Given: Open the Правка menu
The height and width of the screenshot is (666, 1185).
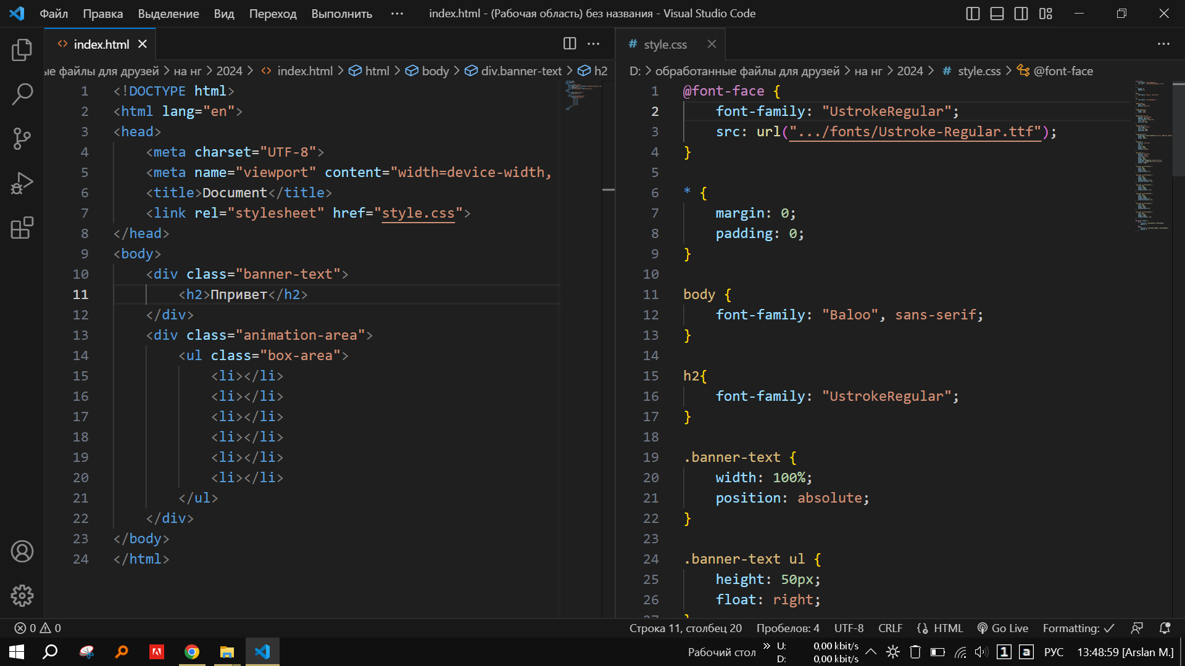Looking at the screenshot, I should [x=102, y=14].
